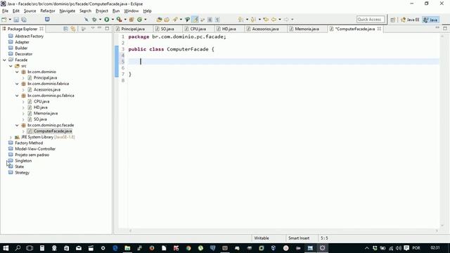450x253 pixels.
Task: Switch to the Principal.java editor tab
Action: pos(133,29)
